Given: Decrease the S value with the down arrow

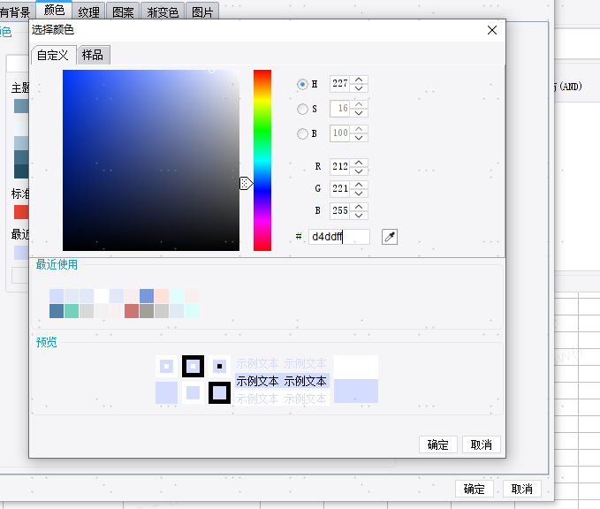Looking at the screenshot, I should [359, 113].
